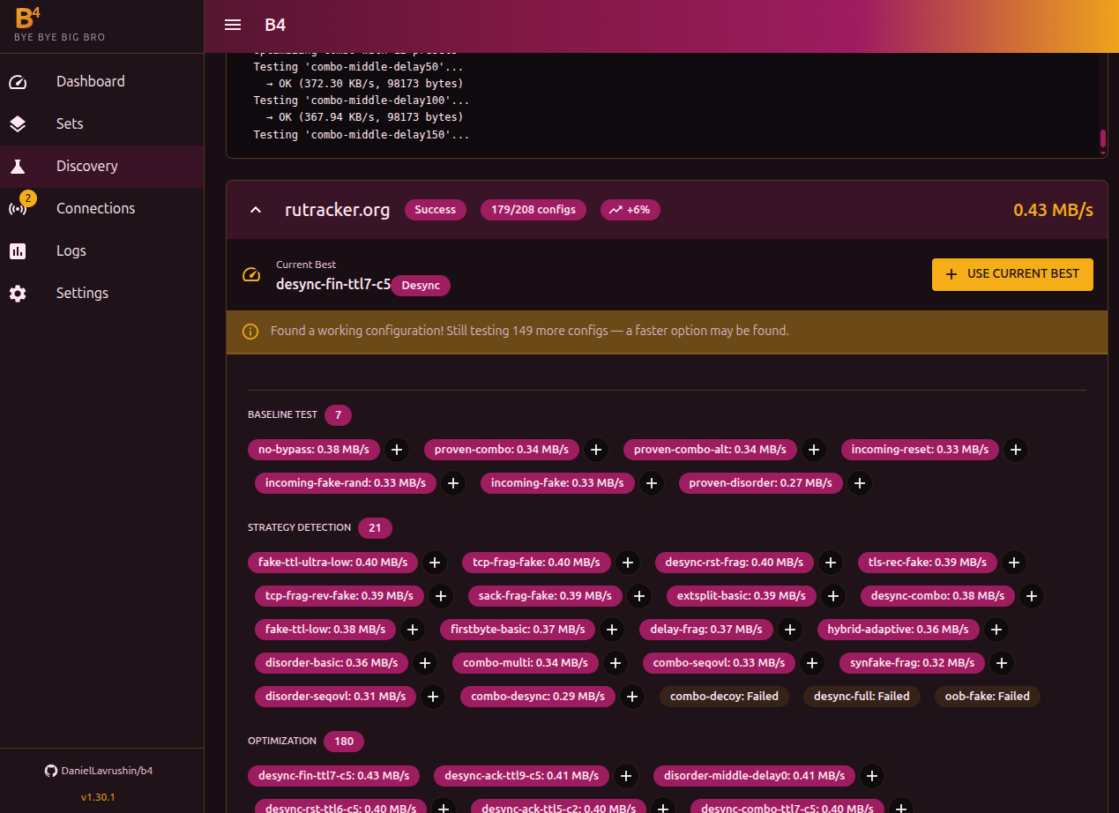This screenshot has height=813, width=1119.
Task: Add the combo-seqovl config with its plus icon
Action: tap(811, 663)
